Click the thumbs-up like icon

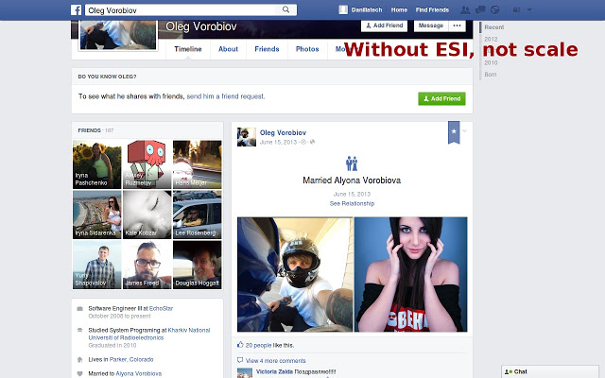coord(240,345)
